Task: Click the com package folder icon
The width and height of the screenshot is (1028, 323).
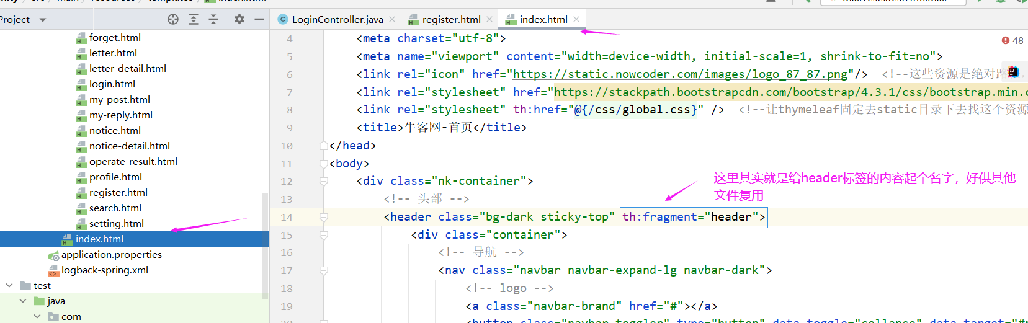Action: 53,316
